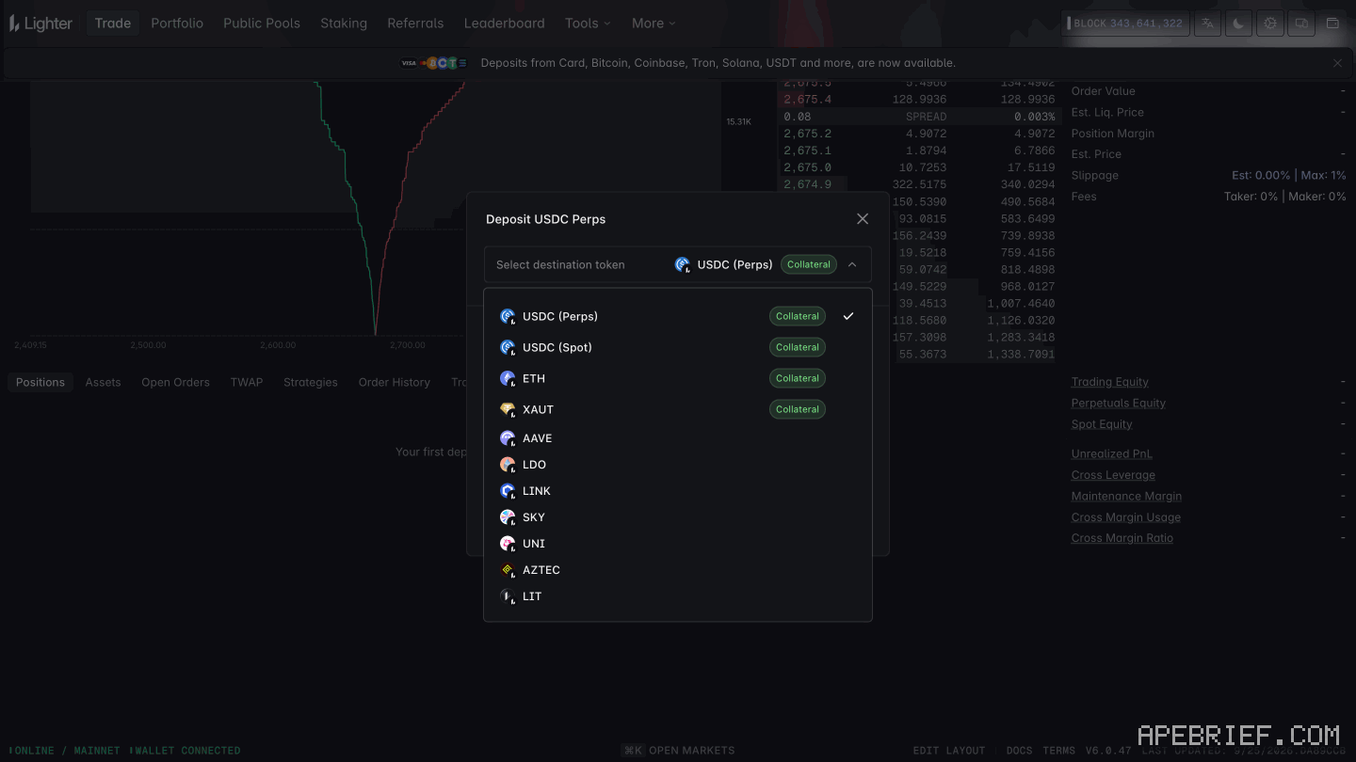1356x762 pixels.
Task: Open the Leaderboard page
Action: pyautogui.click(x=504, y=24)
